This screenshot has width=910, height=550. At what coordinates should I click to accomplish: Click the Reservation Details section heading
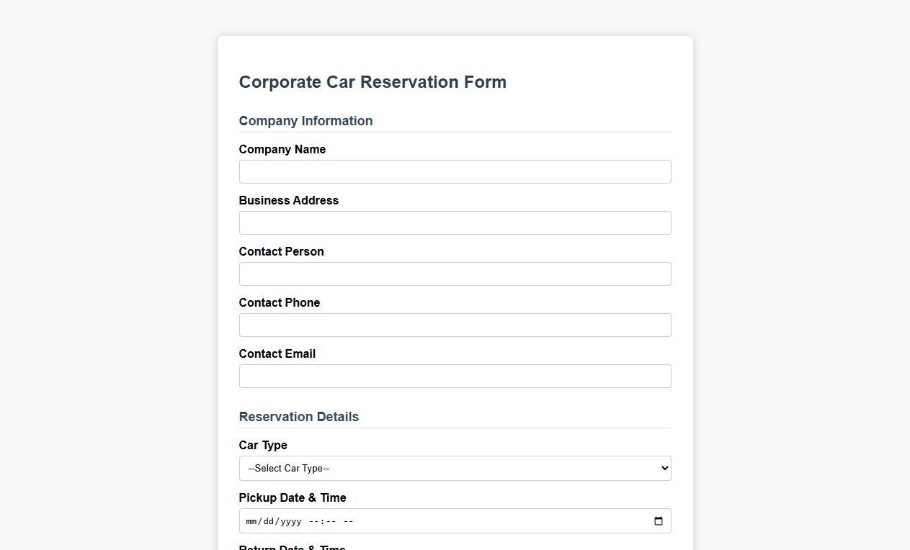click(298, 417)
